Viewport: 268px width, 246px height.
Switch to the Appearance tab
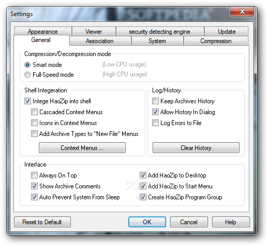[x=43, y=31]
